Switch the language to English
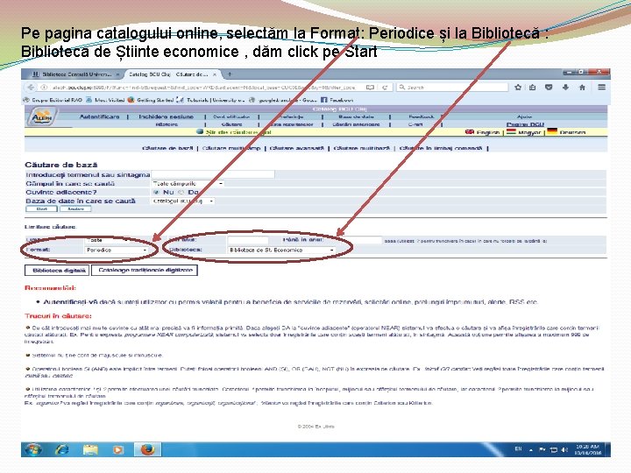631x473 pixels. point(483,132)
